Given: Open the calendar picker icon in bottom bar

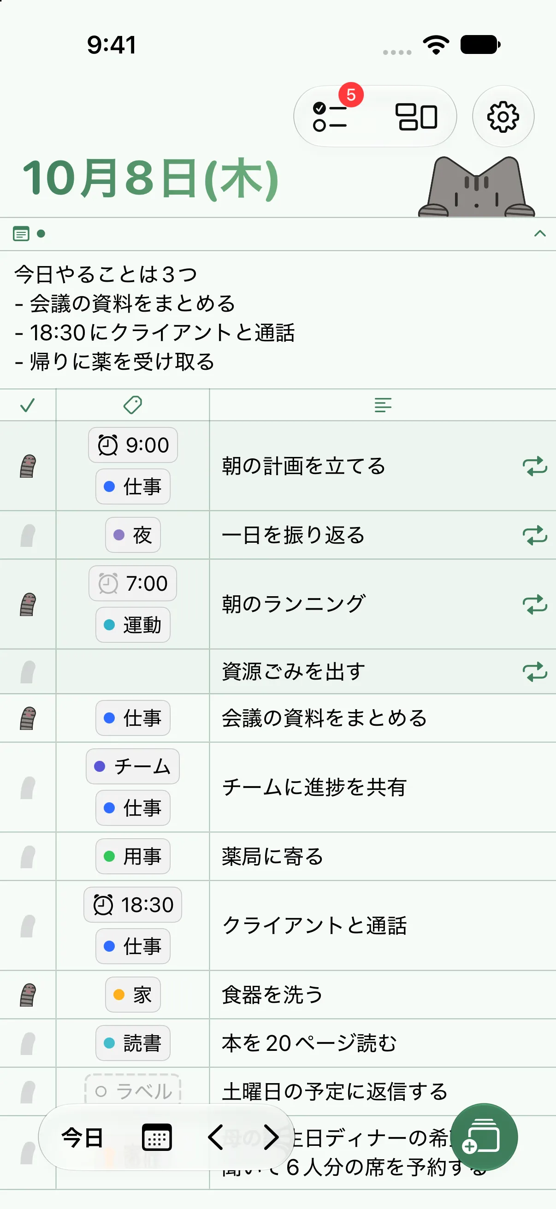Looking at the screenshot, I should tap(157, 1138).
